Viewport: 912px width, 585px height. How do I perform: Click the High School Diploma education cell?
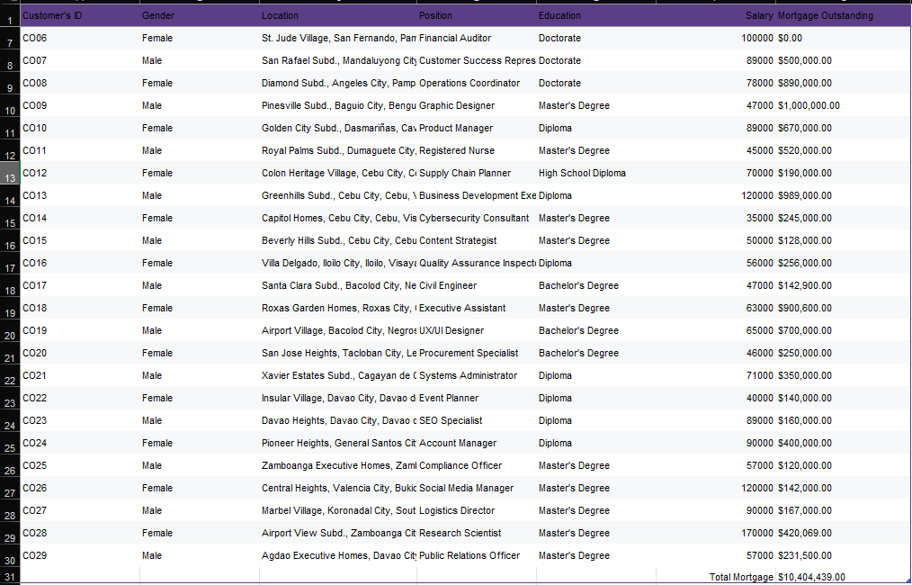[596, 173]
